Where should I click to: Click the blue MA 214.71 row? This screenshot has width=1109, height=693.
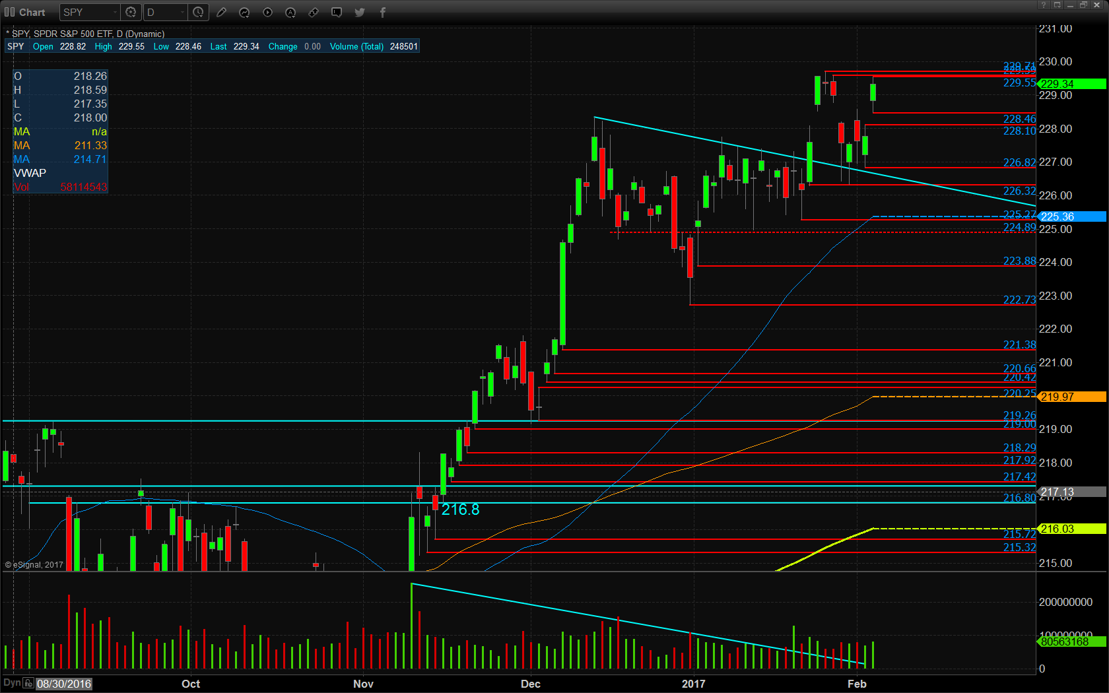(x=60, y=159)
